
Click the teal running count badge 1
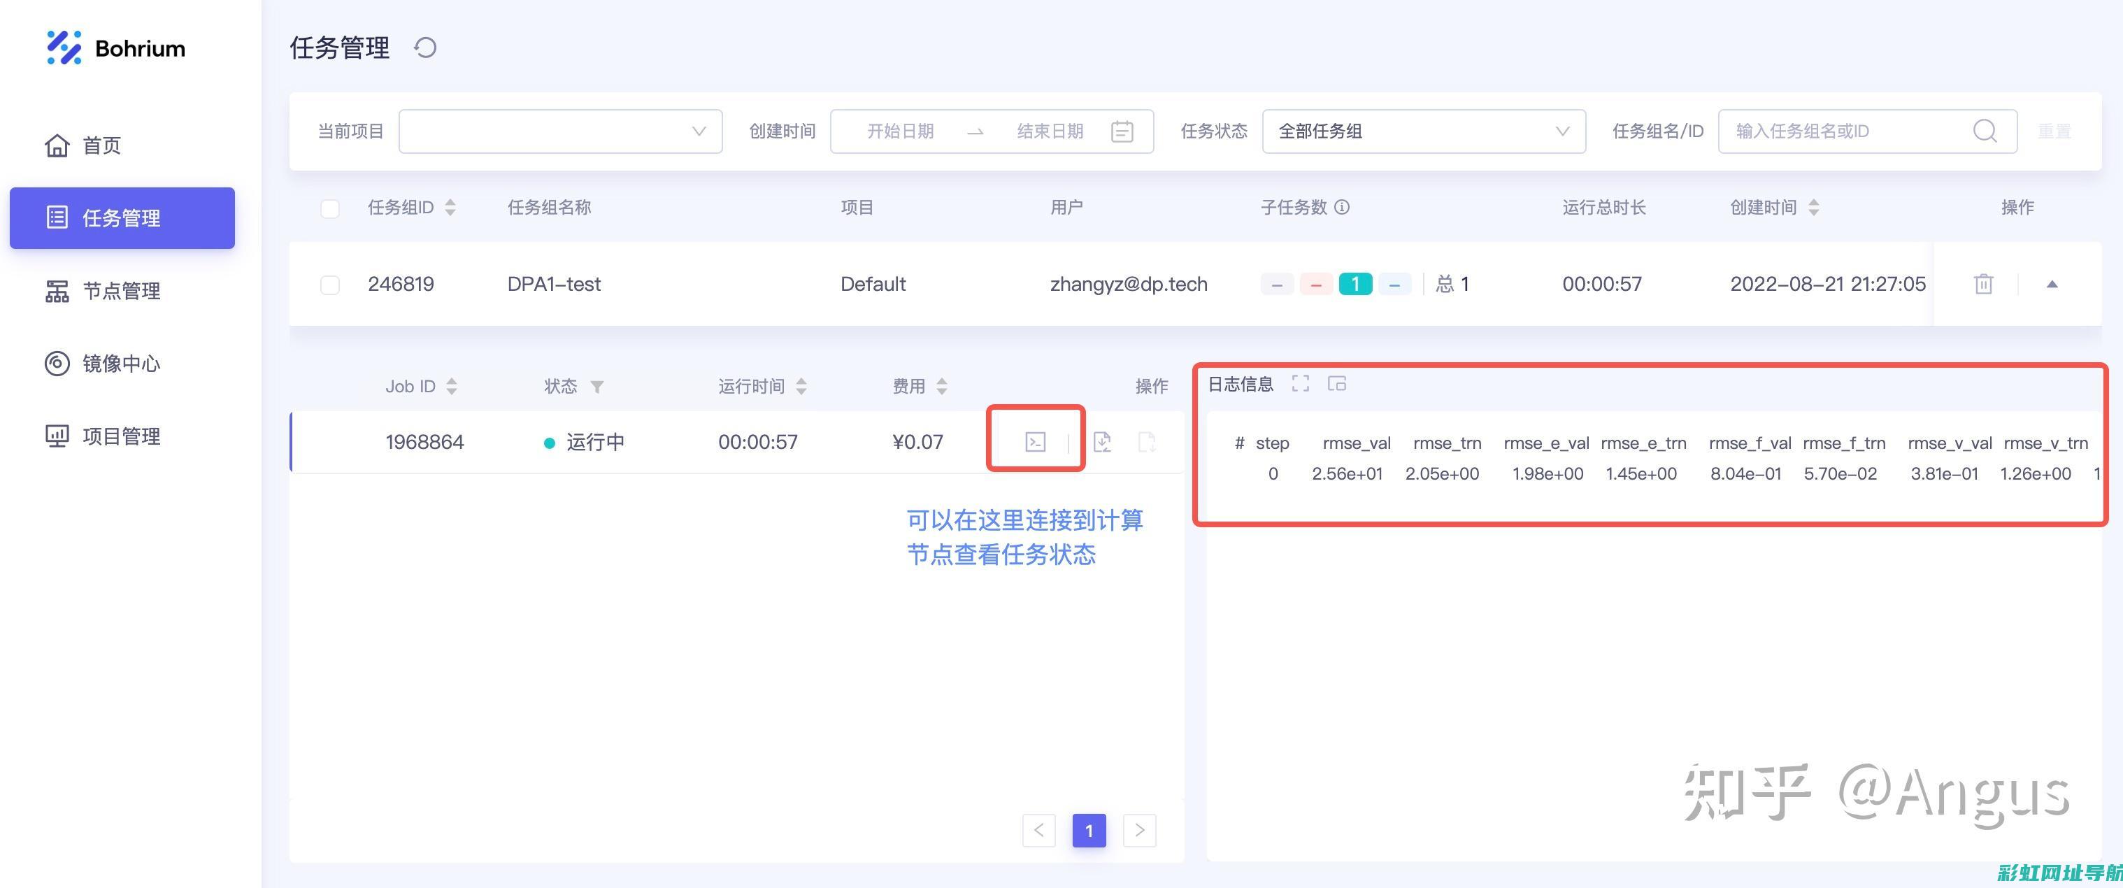click(x=1355, y=284)
